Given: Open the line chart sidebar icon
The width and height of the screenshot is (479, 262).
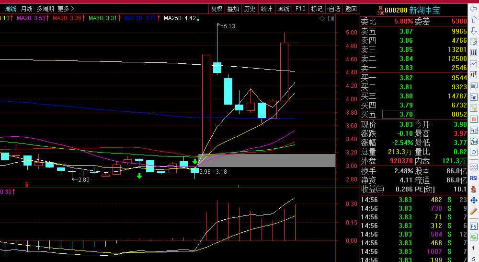Looking at the screenshot, I should (x=473, y=63).
